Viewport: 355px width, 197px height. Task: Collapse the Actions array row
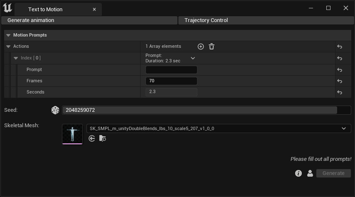8,47
